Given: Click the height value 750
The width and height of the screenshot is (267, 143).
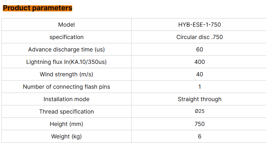Looking at the screenshot, I should click(199, 124).
